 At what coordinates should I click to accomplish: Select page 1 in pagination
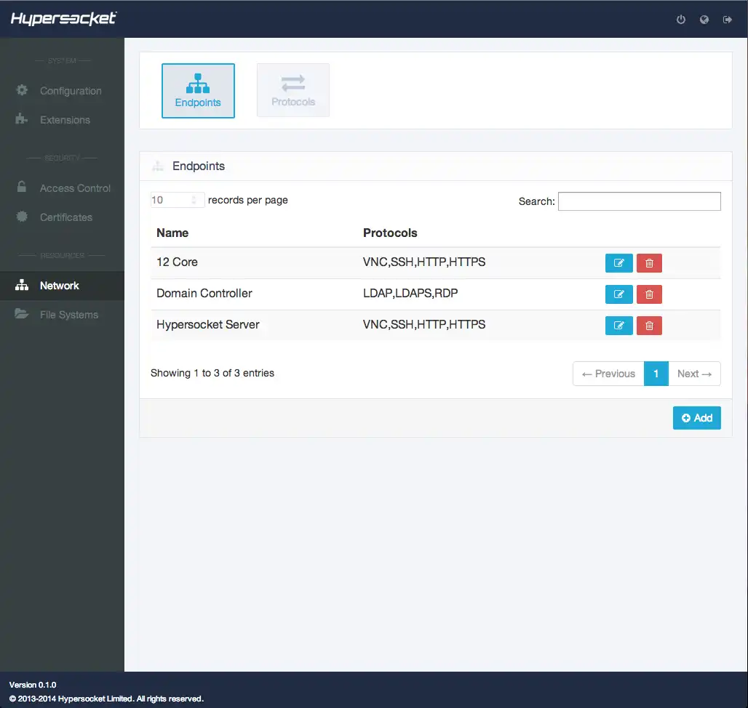656,374
